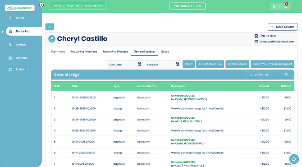Click row 1 Cash transaction description
The image size is (302, 167).
(x=189, y=97)
